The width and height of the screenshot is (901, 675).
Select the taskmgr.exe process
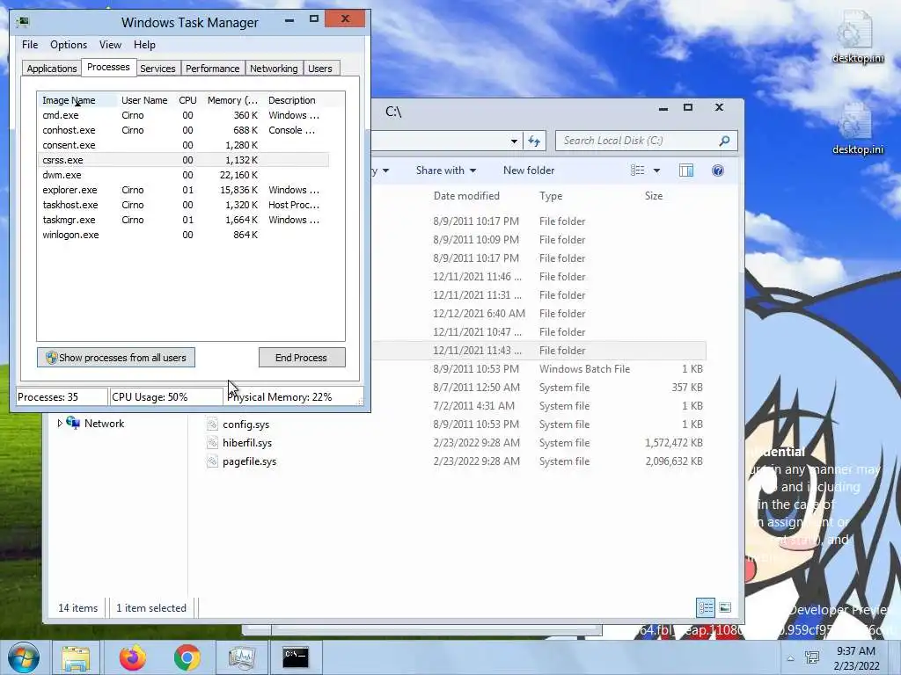pos(183,220)
